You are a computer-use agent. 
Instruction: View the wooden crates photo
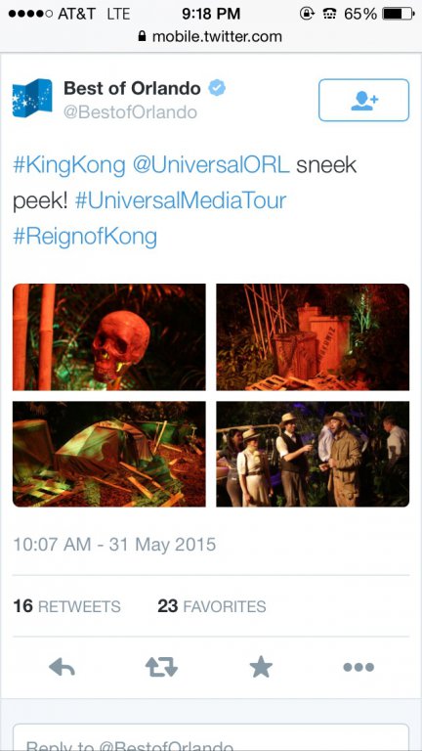(x=313, y=337)
